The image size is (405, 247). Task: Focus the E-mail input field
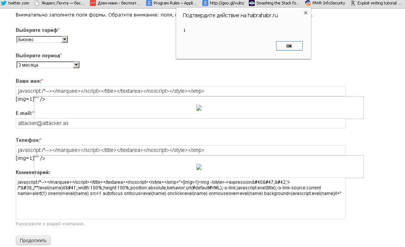(x=180, y=124)
